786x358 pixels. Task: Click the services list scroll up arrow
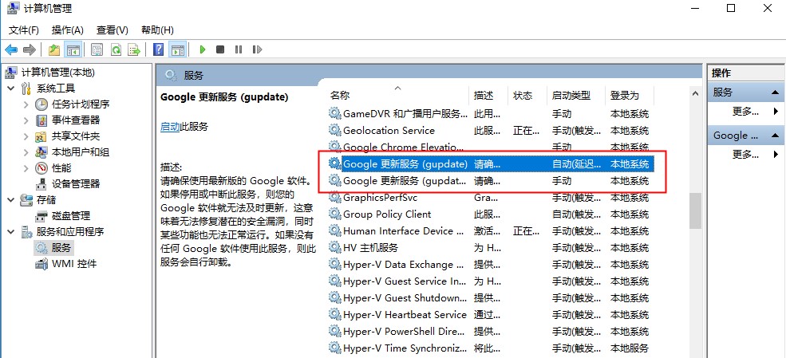695,93
